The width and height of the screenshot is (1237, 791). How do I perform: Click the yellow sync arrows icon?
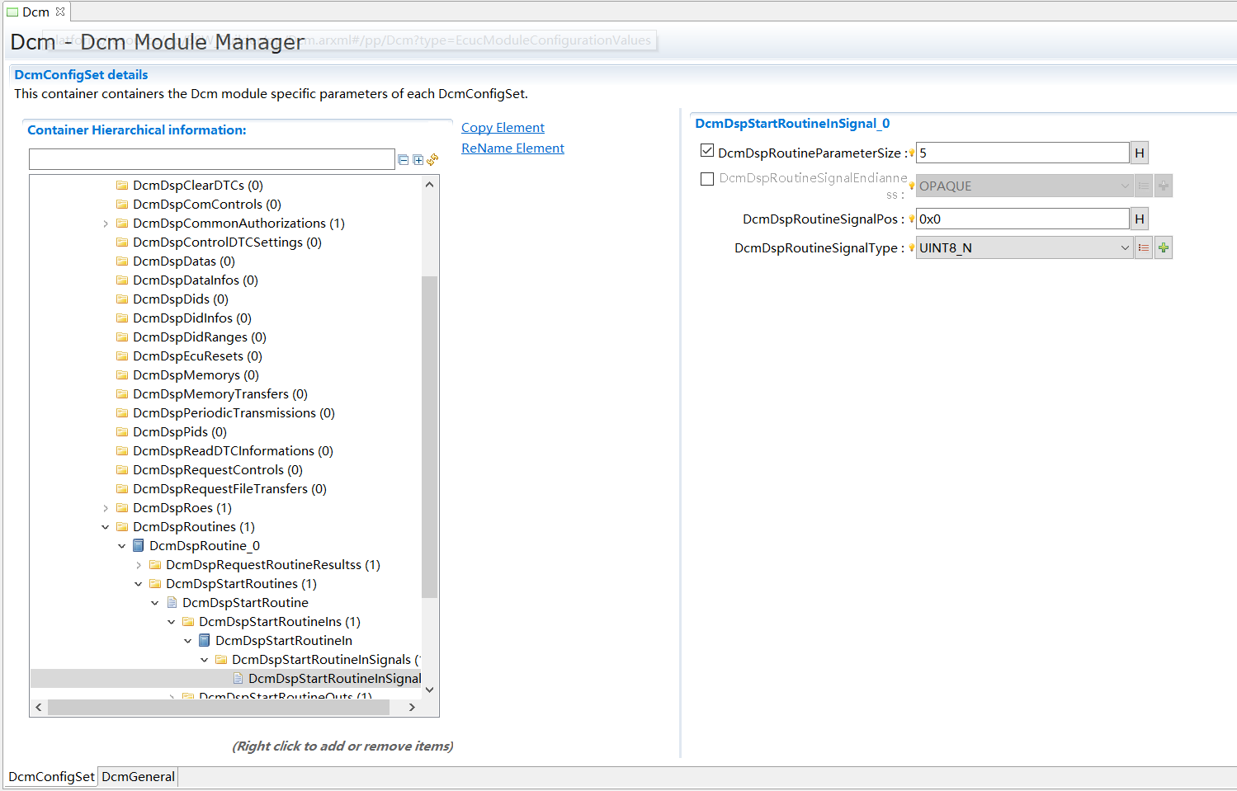(432, 159)
